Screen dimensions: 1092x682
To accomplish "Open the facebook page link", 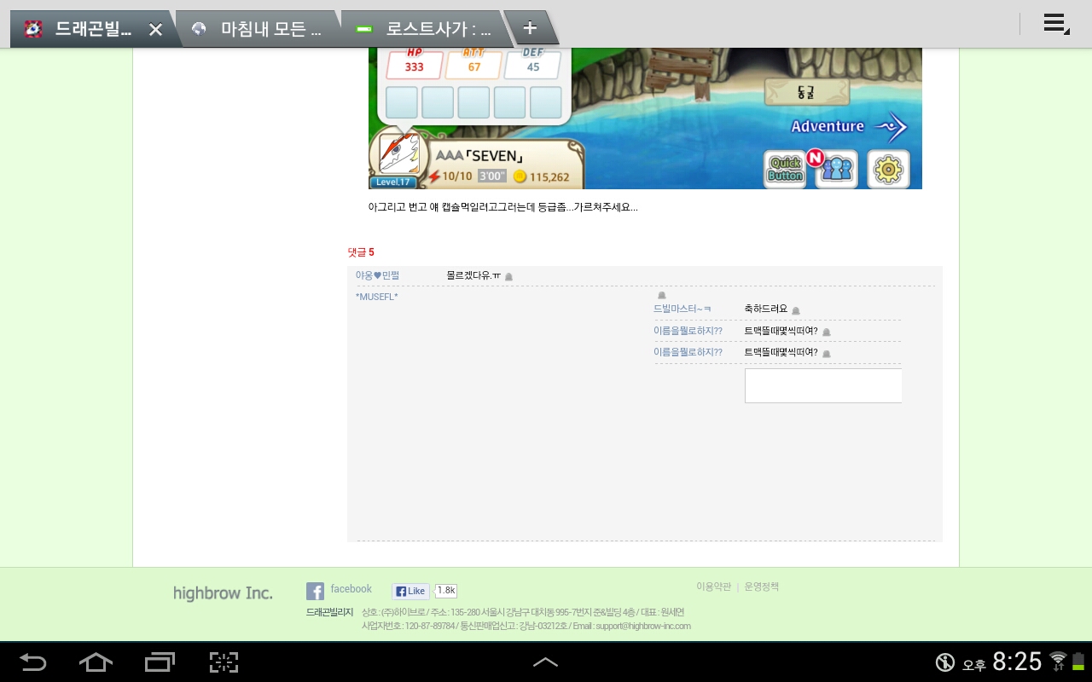I will click(x=351, y=589).
